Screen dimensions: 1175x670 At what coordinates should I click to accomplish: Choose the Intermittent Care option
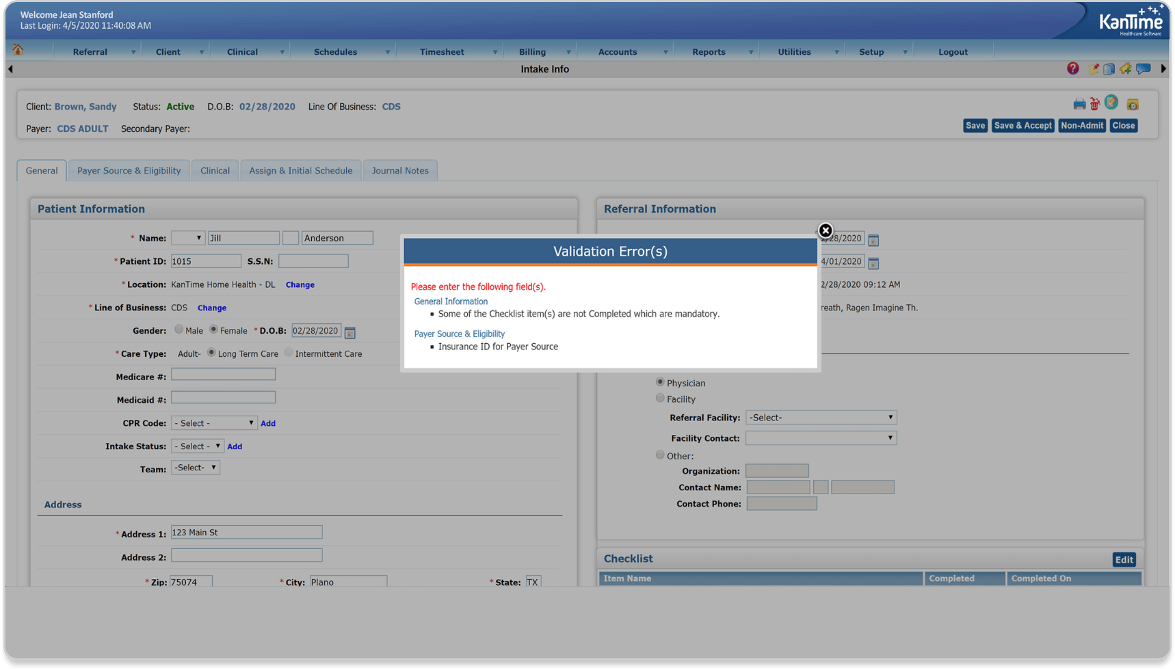click(x=289, y=353)
